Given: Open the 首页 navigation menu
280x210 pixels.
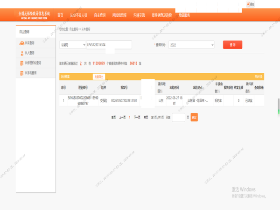Looking at the screenshot, I should click(60, 15).
